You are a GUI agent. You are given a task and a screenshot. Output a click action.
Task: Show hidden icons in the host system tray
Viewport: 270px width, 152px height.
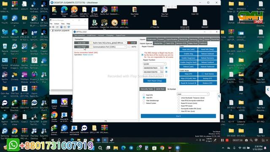[x=223, y=148]
